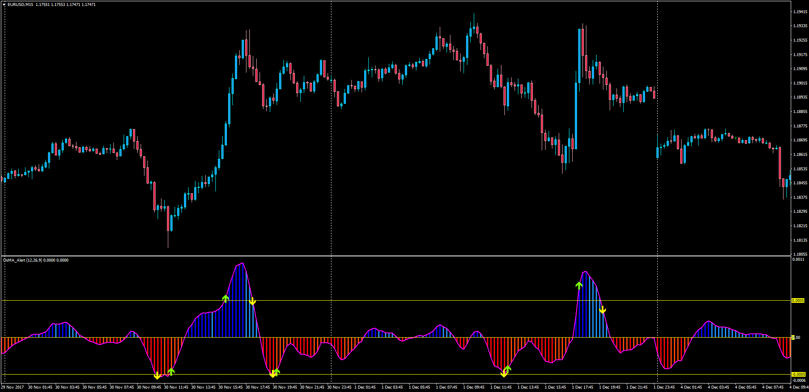Click the 0.0011 value on the indicator scale

coord(799,259)
